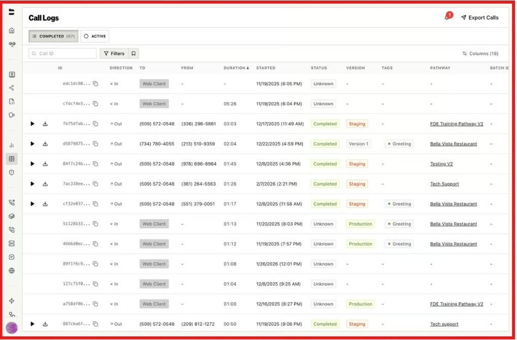Open the shield icon in the sidebar
This screenshot has width=517, height=340.
12,172
